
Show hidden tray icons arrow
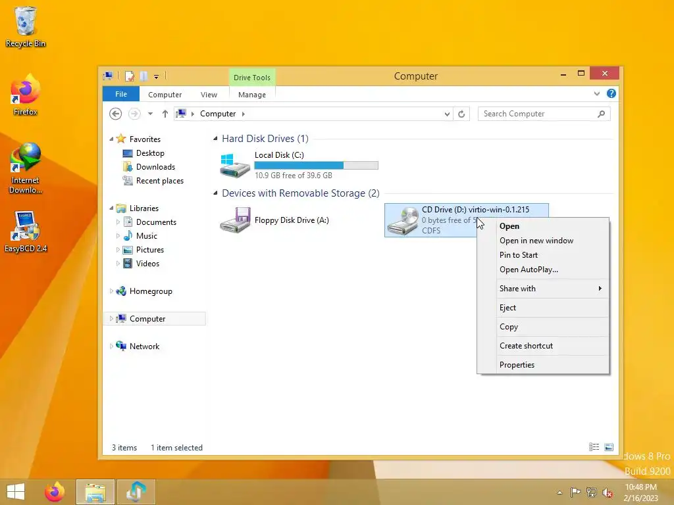pos(559,492)
